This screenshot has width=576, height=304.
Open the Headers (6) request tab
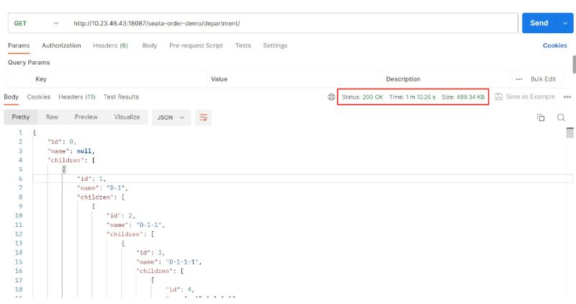pos(110,45)
